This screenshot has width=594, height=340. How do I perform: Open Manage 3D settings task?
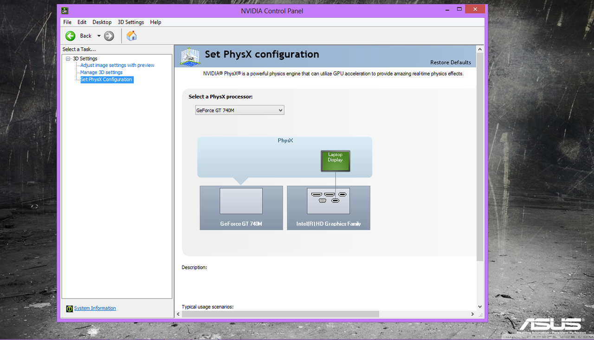click(102, 72)
